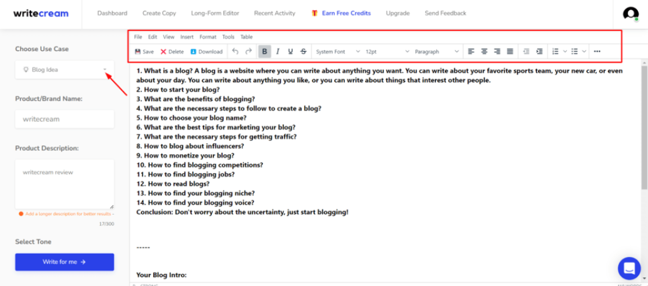The height and width of the screenshot is (286, 648).
Task: Click the Product/Brand Name input field
Action: click(65, 119)
